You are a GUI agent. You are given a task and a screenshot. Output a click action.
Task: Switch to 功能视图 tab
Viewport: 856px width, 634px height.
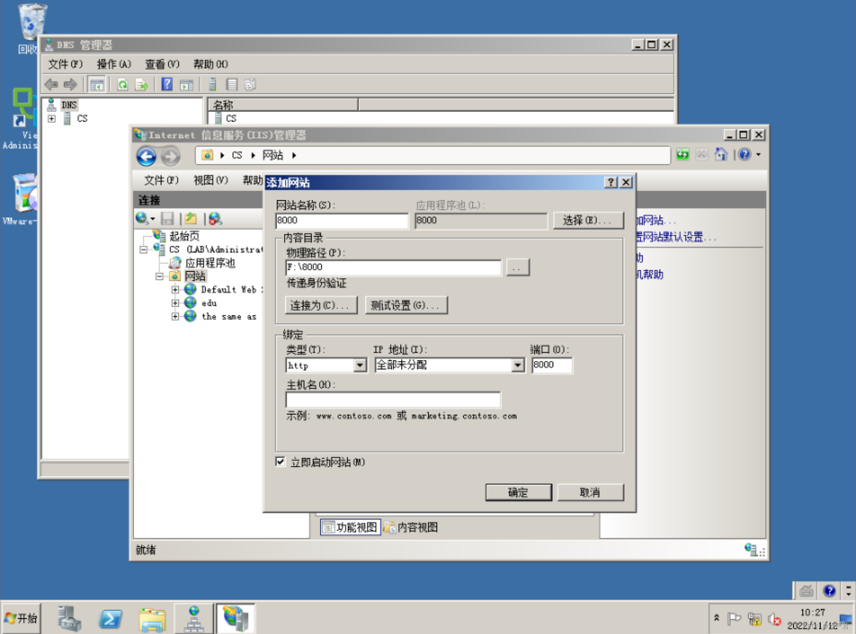(350, 527)
